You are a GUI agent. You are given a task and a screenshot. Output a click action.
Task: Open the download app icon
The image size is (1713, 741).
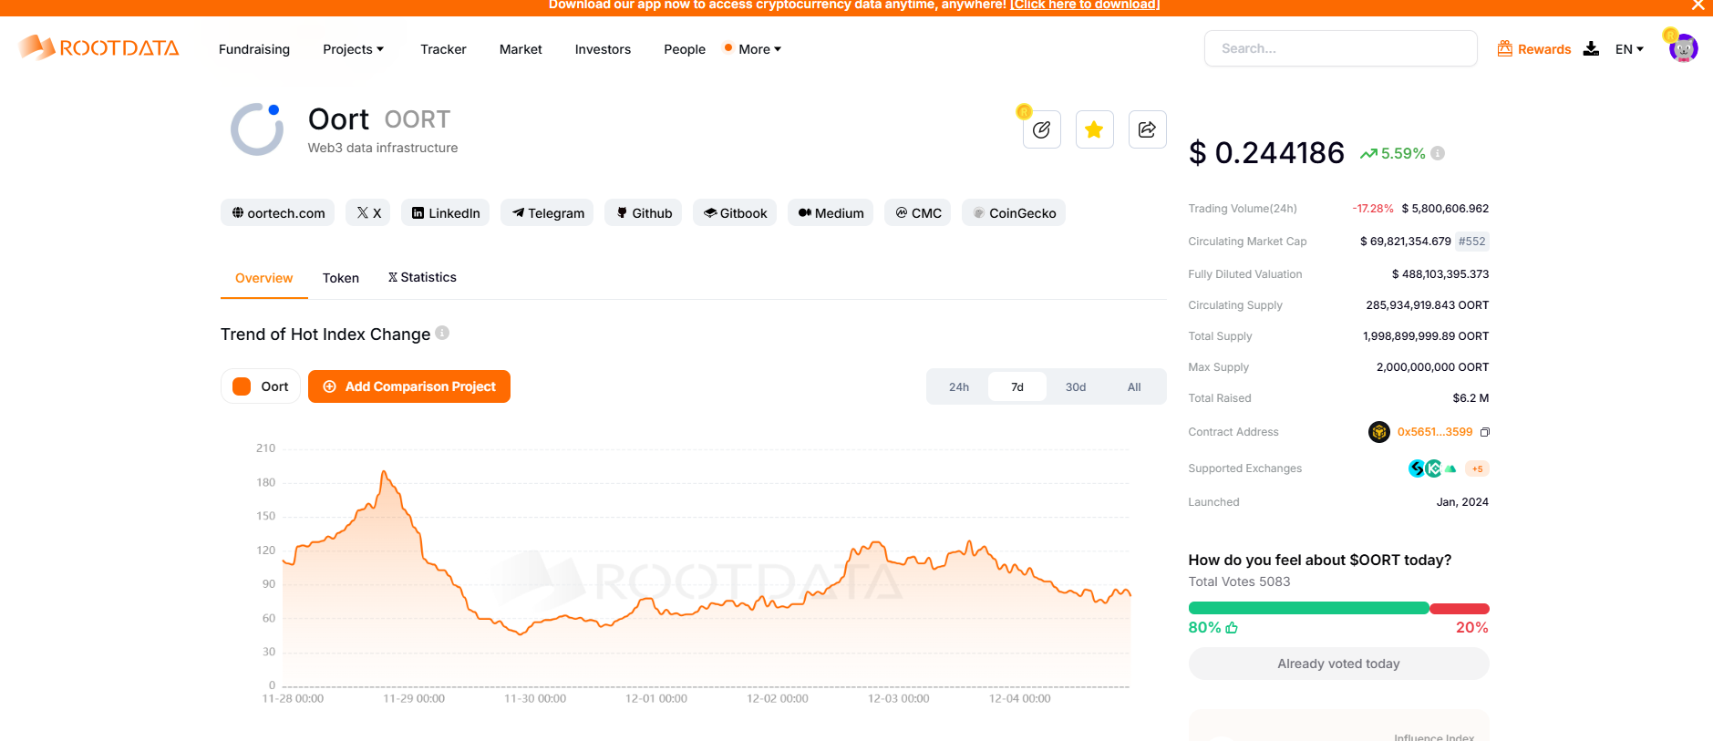(1591, 48)
